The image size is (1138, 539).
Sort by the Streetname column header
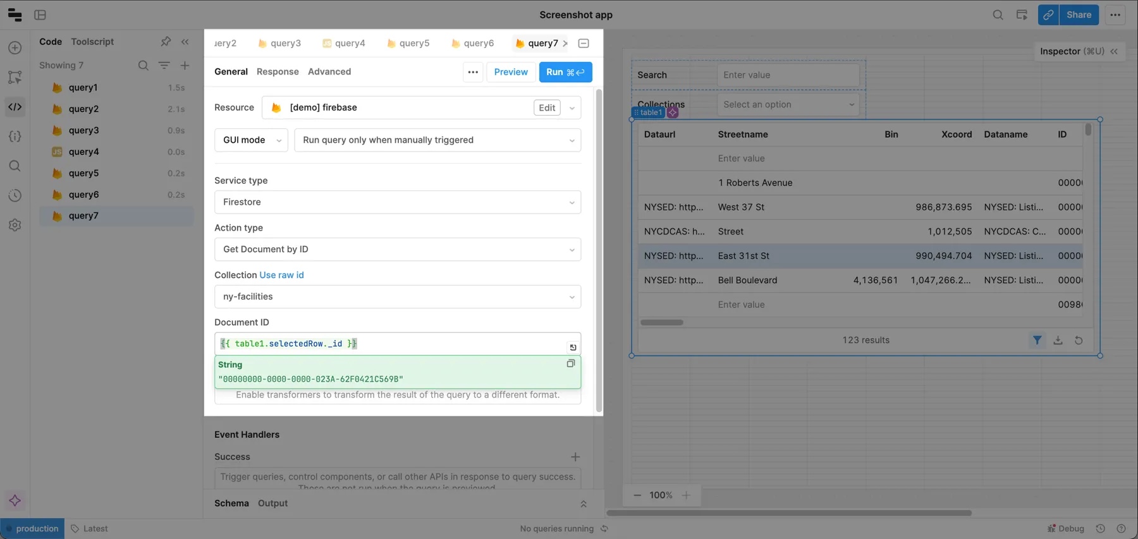click(743, 135)
